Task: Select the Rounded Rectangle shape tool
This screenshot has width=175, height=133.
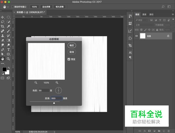Action: 8,54
